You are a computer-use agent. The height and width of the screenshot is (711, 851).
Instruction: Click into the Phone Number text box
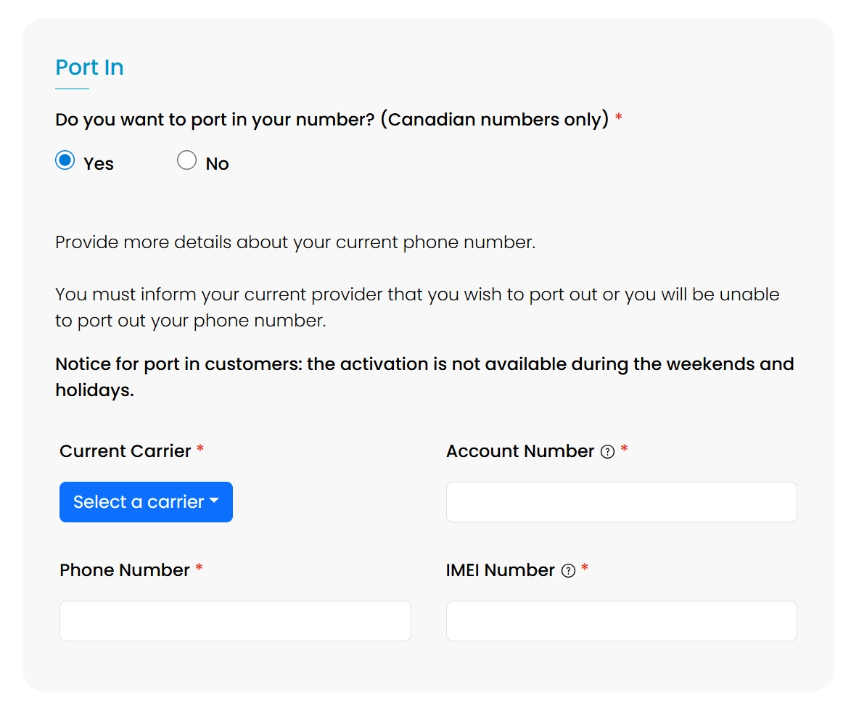pyautogui.click(x=235, y=621)
